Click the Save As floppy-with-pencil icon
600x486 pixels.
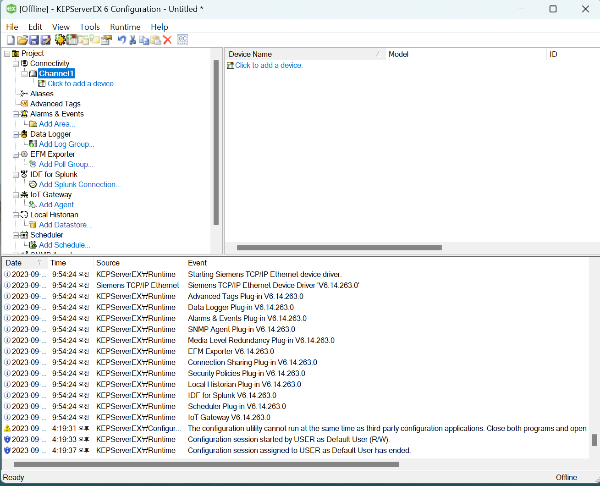46,40
